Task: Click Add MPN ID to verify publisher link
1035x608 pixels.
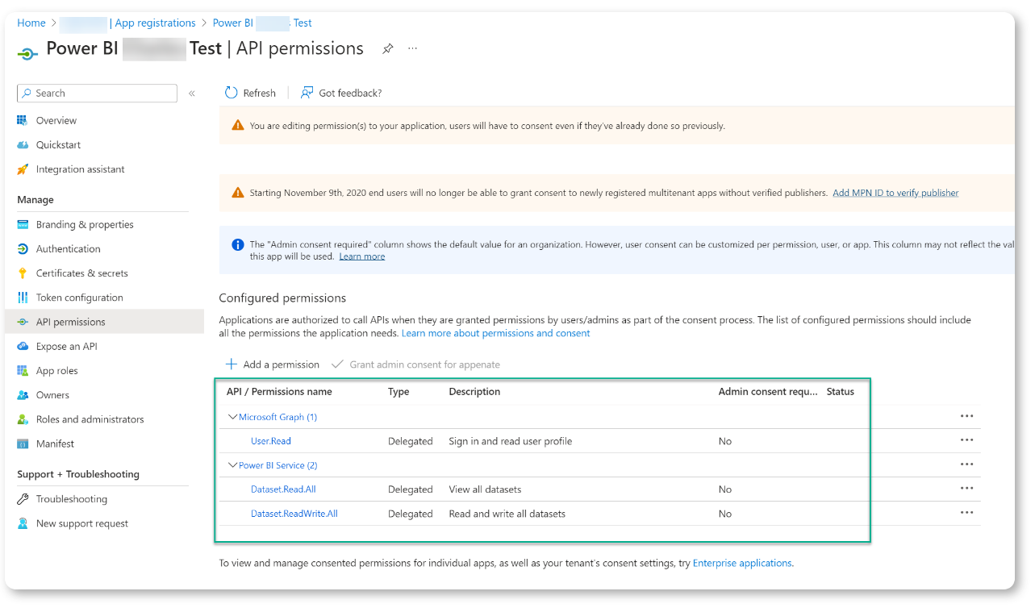Action: click(x=895, y=193)
